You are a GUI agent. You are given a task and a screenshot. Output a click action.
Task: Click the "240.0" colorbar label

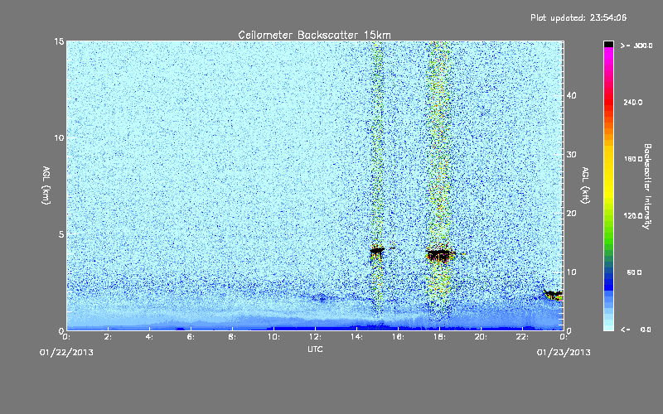[633, 103]
